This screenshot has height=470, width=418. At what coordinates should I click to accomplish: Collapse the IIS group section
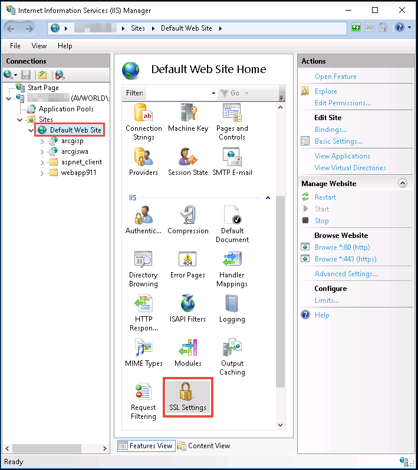(x=268, y=198)
